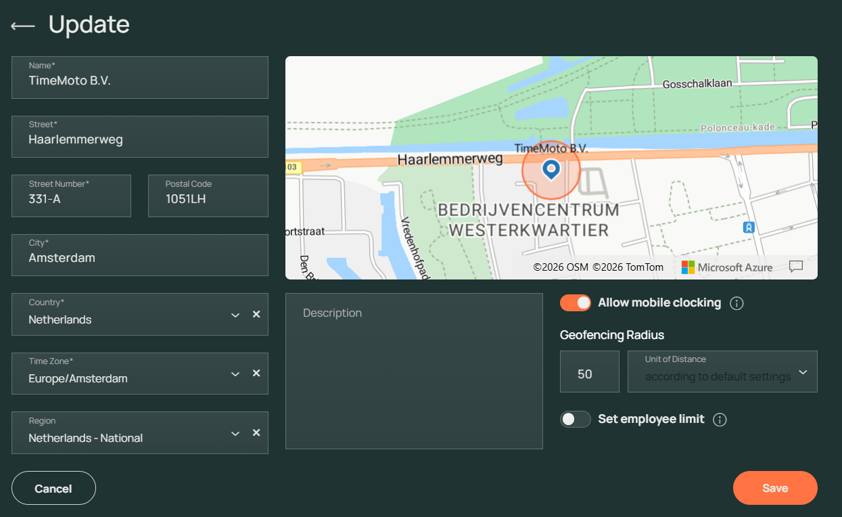
Task: Edit the Postal Code field 1051LH
Action: point(208,196)
